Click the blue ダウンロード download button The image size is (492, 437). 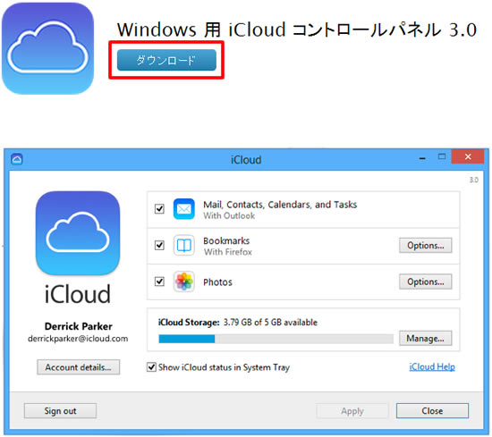point(166,60)
